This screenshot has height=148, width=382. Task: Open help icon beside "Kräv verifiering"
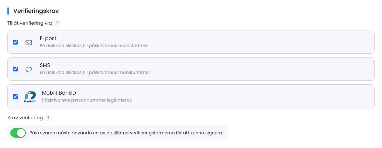pos(48,118)
